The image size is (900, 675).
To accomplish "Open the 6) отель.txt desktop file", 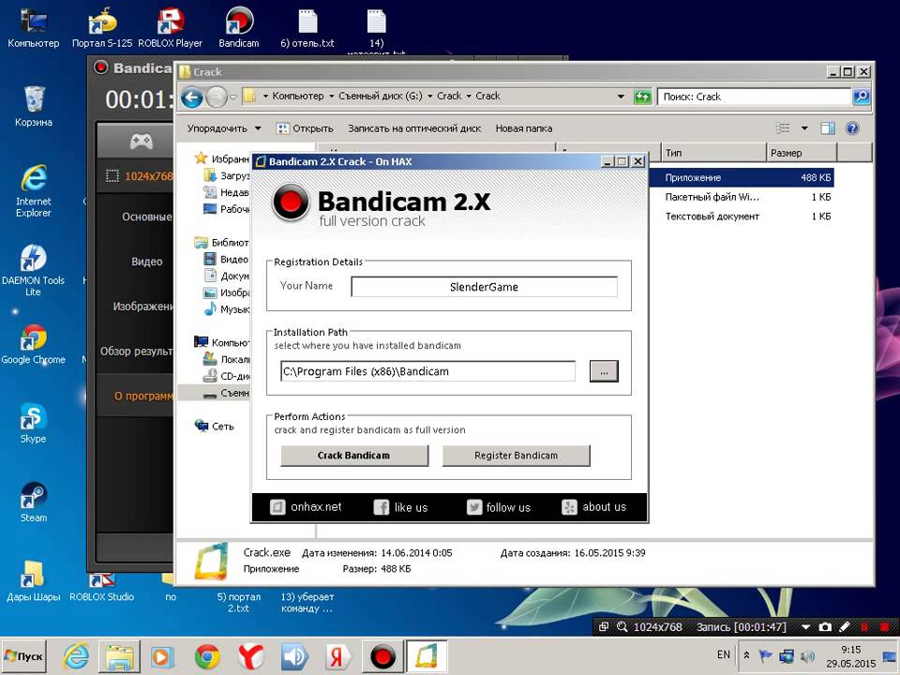I will [x=307, y=29].
